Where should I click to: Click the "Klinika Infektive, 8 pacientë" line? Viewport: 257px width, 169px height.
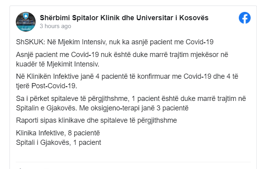coord(58,133)
